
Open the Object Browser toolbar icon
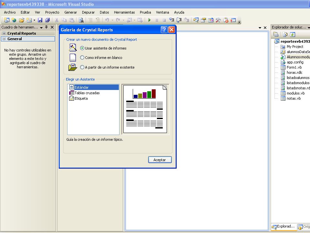point(211,20)
